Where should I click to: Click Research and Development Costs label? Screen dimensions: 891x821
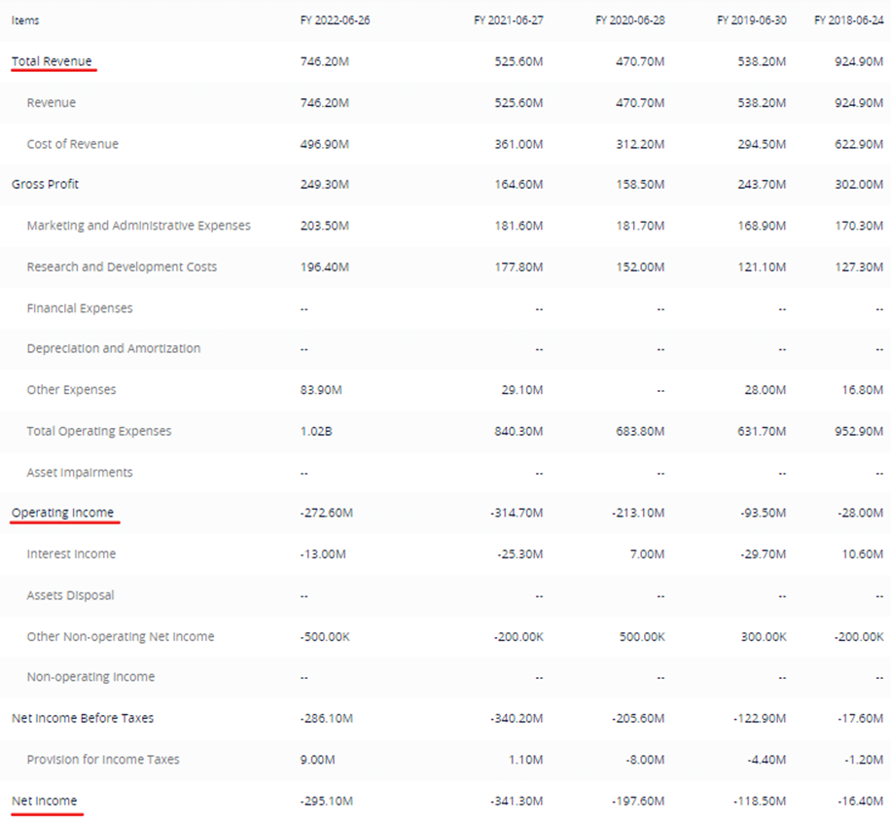[122, 268]
